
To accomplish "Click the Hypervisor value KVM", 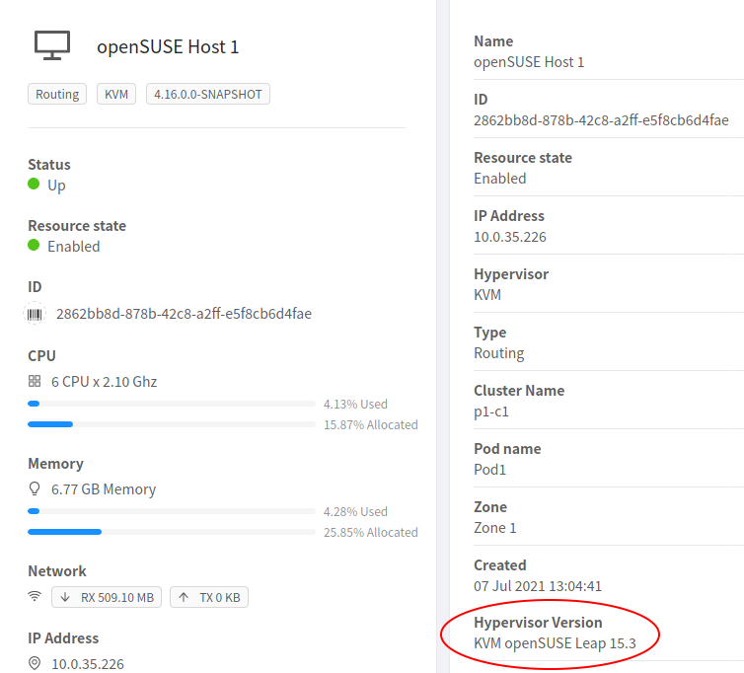I will pyautogui.click(x=487, y=295).
